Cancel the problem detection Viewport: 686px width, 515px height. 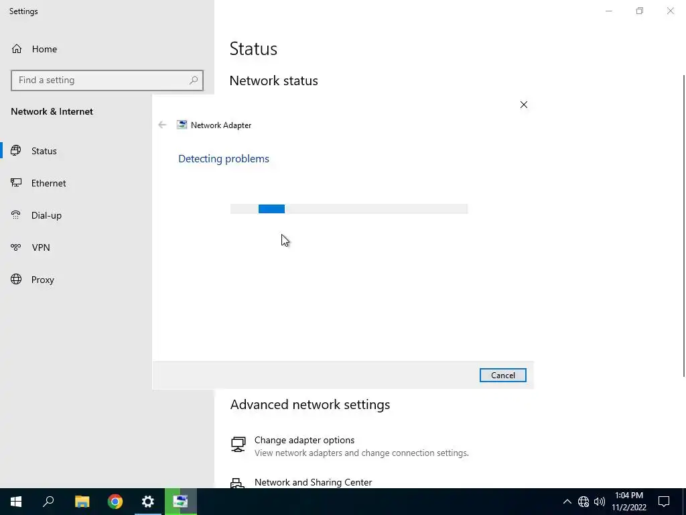tap(502, 376)
